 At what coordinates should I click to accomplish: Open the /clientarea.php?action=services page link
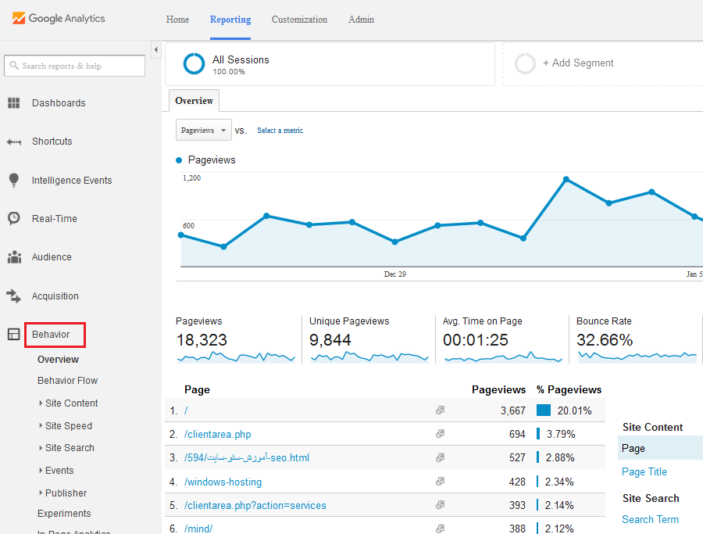point(255,505)
